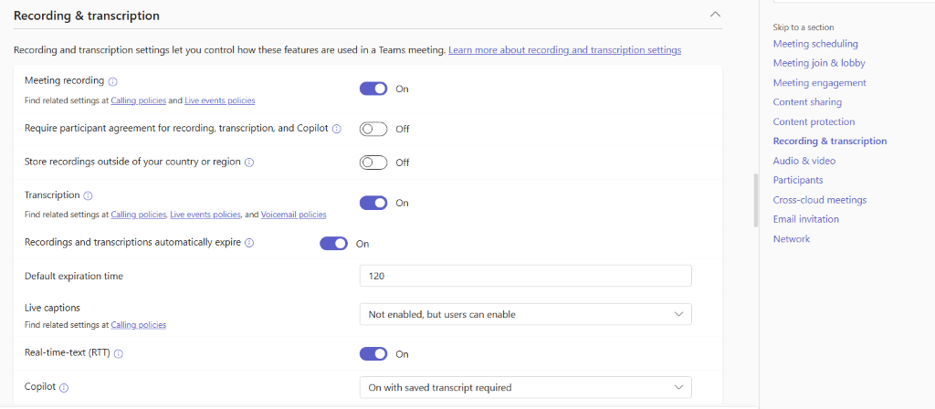935x409 pixels.
Task: Turn off the Meeting recording toggle
Action: [373, 89]
